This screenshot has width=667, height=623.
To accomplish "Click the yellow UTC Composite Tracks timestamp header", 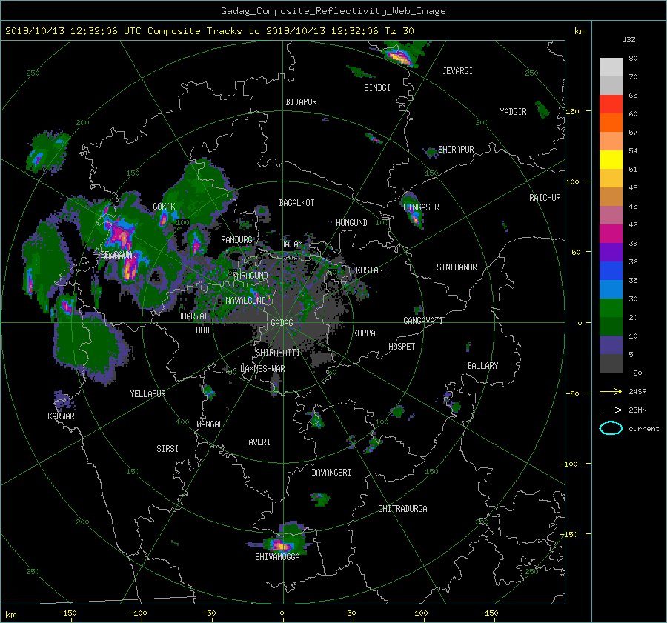I will coord(209,31).
